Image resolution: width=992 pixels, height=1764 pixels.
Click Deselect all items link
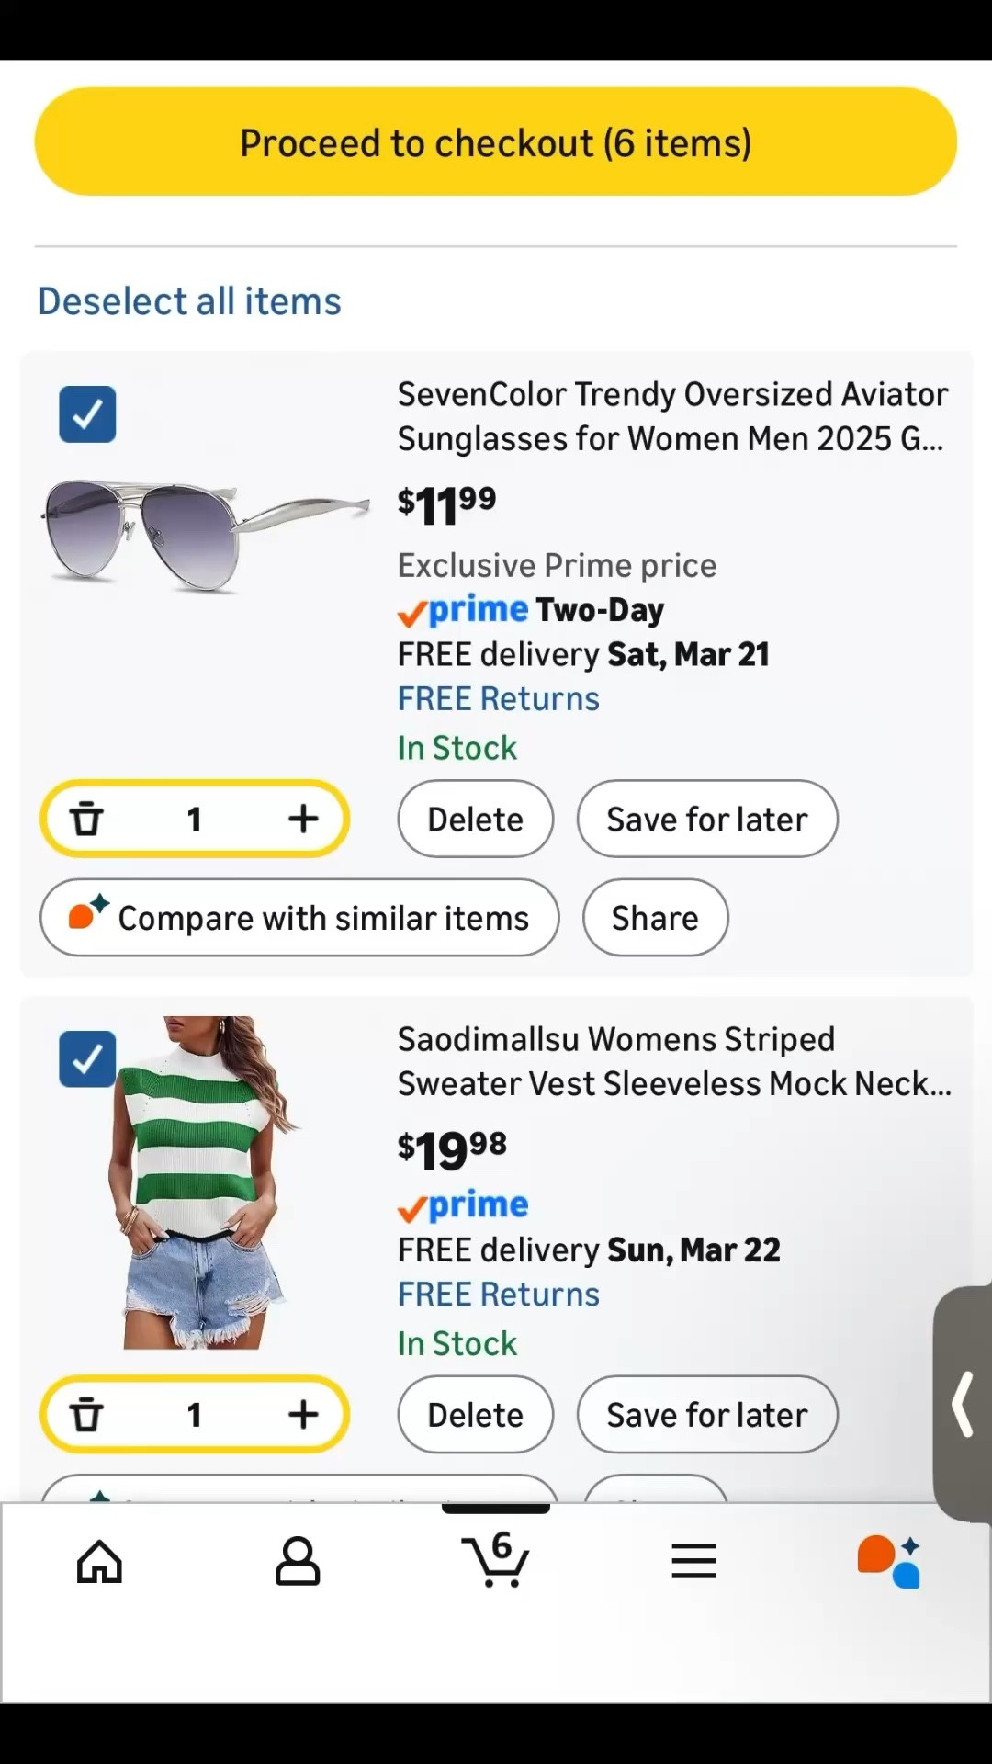click(x=189, y=301)
